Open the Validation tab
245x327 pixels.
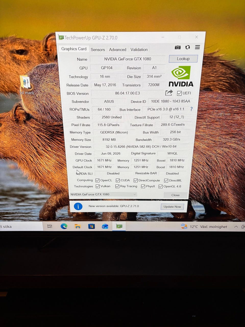(x=139, y=50)
